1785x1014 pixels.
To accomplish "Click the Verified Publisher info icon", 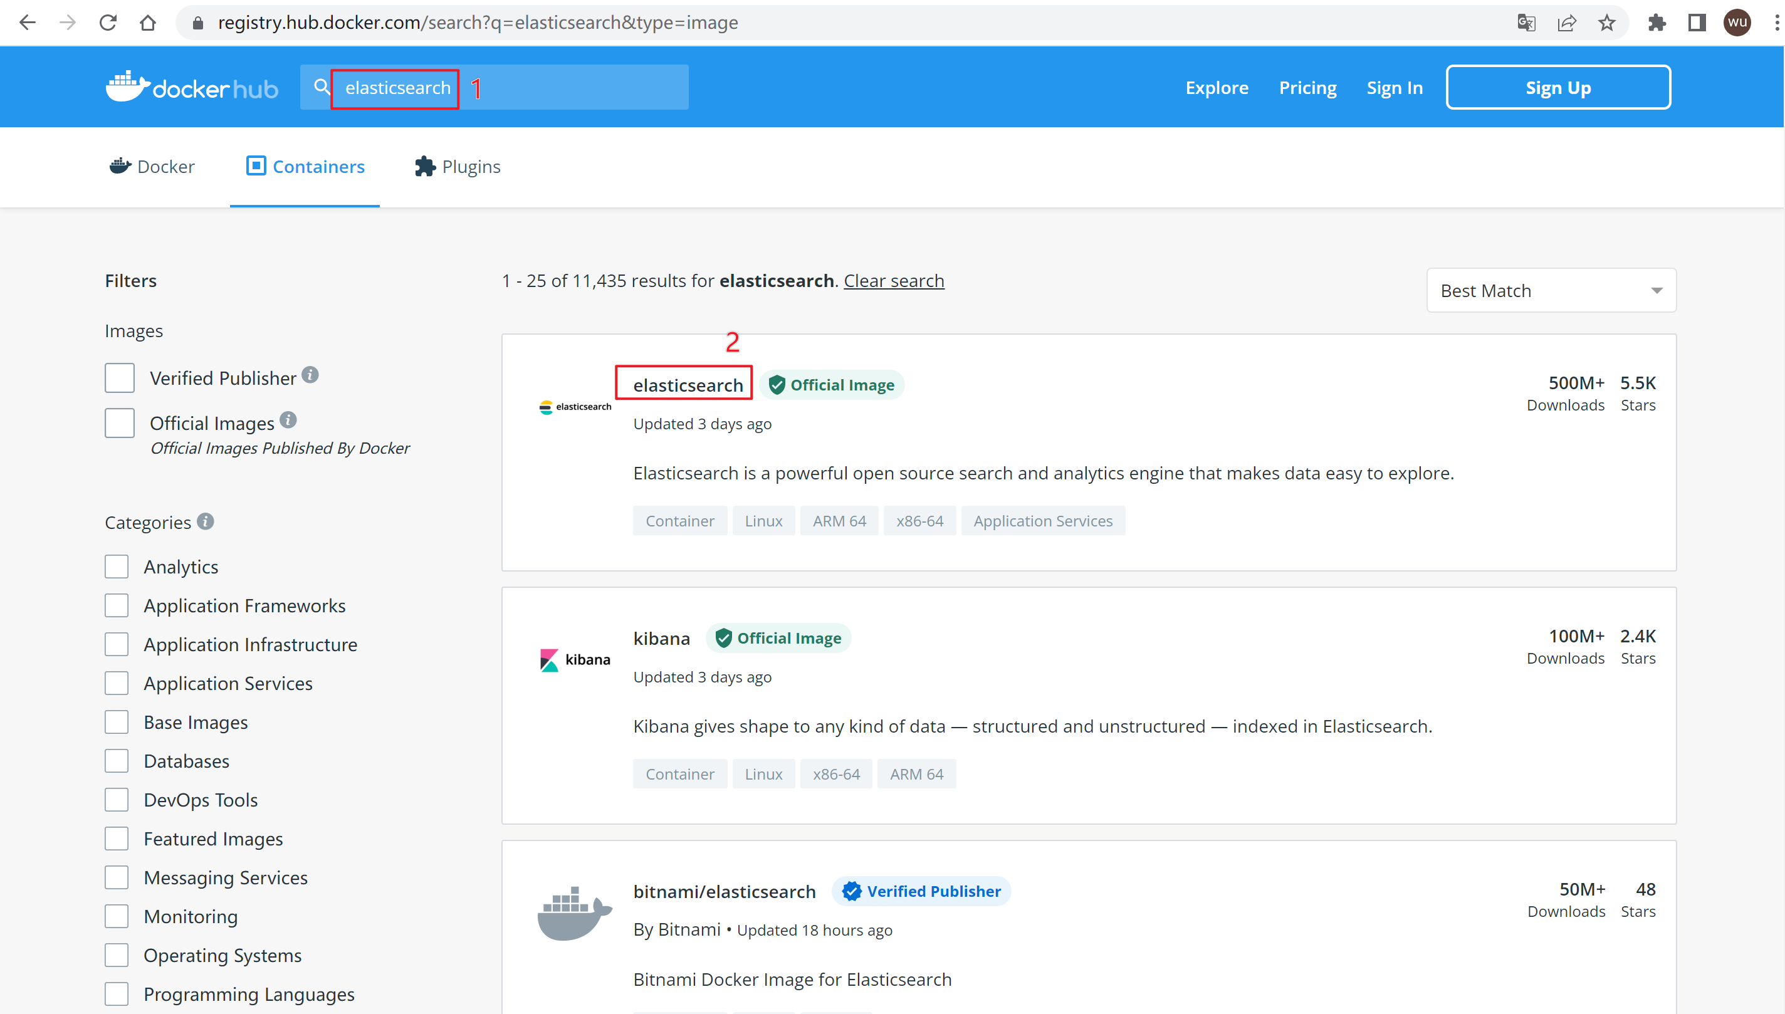I will click(x=311, y=375).
